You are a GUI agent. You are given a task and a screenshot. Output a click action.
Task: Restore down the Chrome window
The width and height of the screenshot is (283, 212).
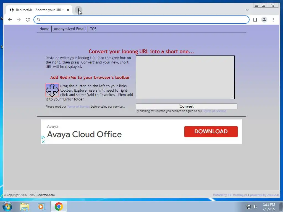[x=264, y=6]
